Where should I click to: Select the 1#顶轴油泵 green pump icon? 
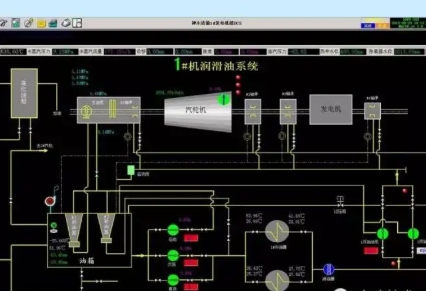(x=383, y=234)
